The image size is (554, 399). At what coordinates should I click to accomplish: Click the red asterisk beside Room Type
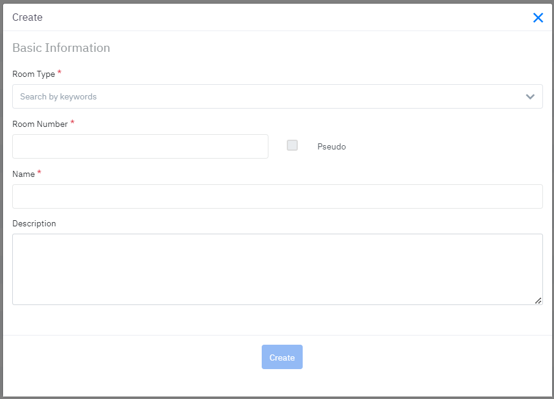(59, 73)
